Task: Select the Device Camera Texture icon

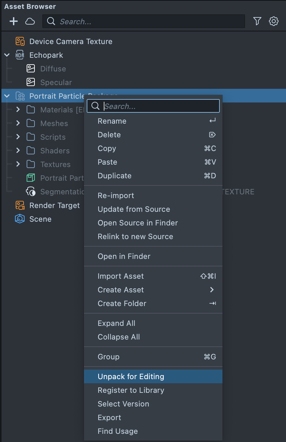Action: click(20, 42)
